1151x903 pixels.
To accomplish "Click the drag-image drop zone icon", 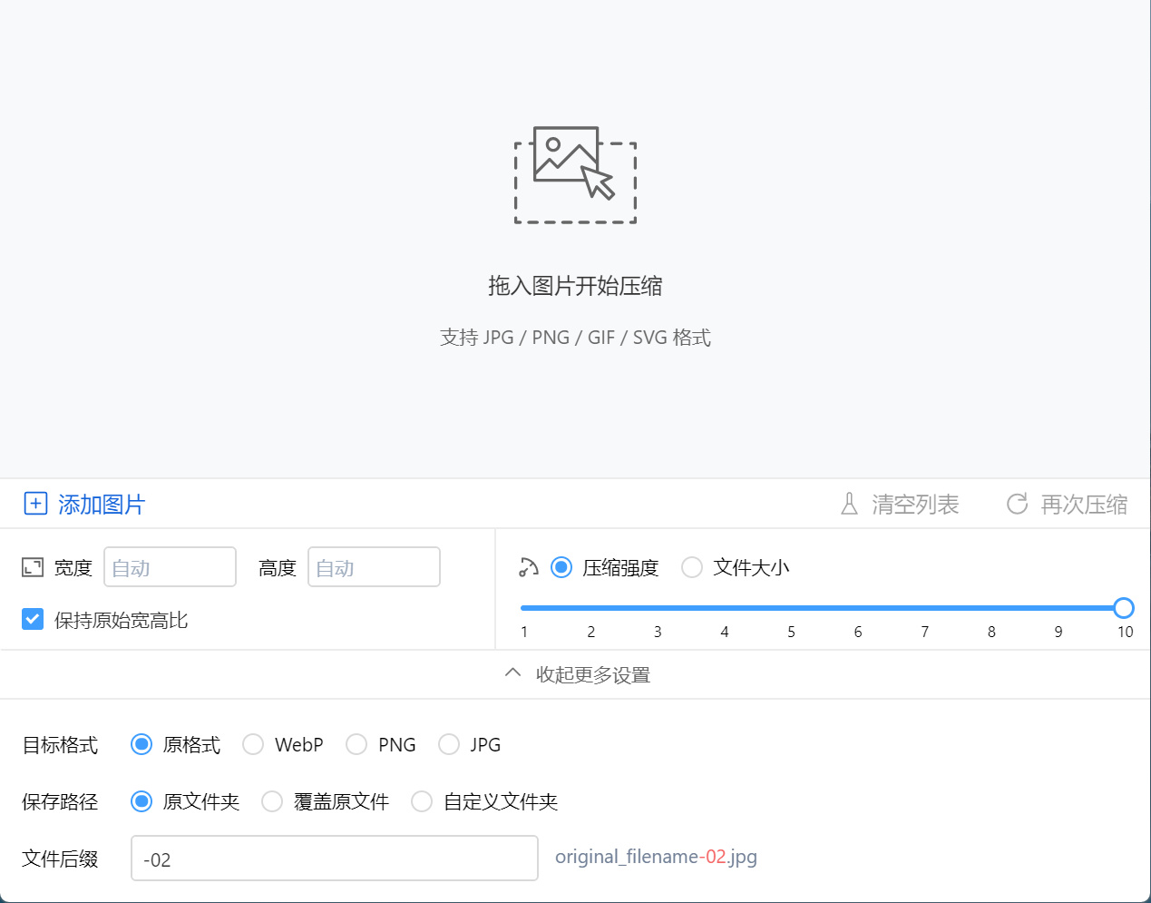I will (x=575, y=175).
